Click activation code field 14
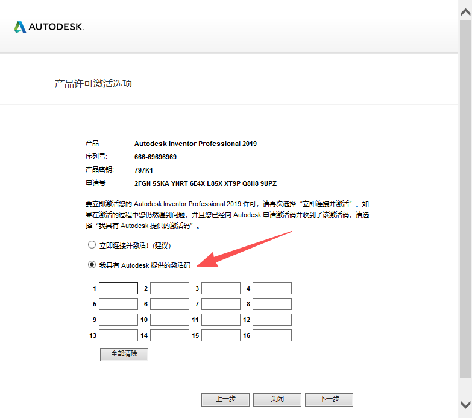 169,335
